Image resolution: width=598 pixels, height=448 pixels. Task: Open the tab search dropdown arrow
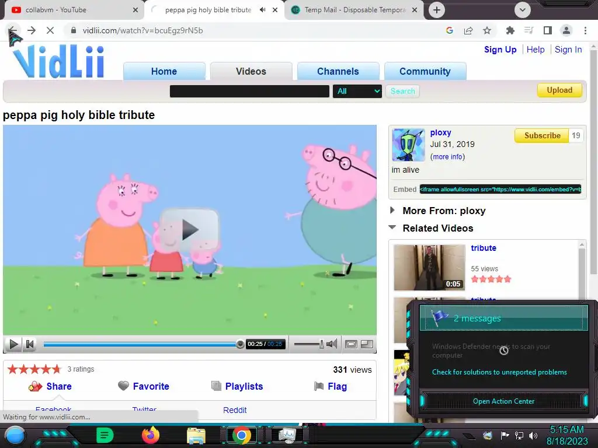pyautogui.click(x=523, y=10)
